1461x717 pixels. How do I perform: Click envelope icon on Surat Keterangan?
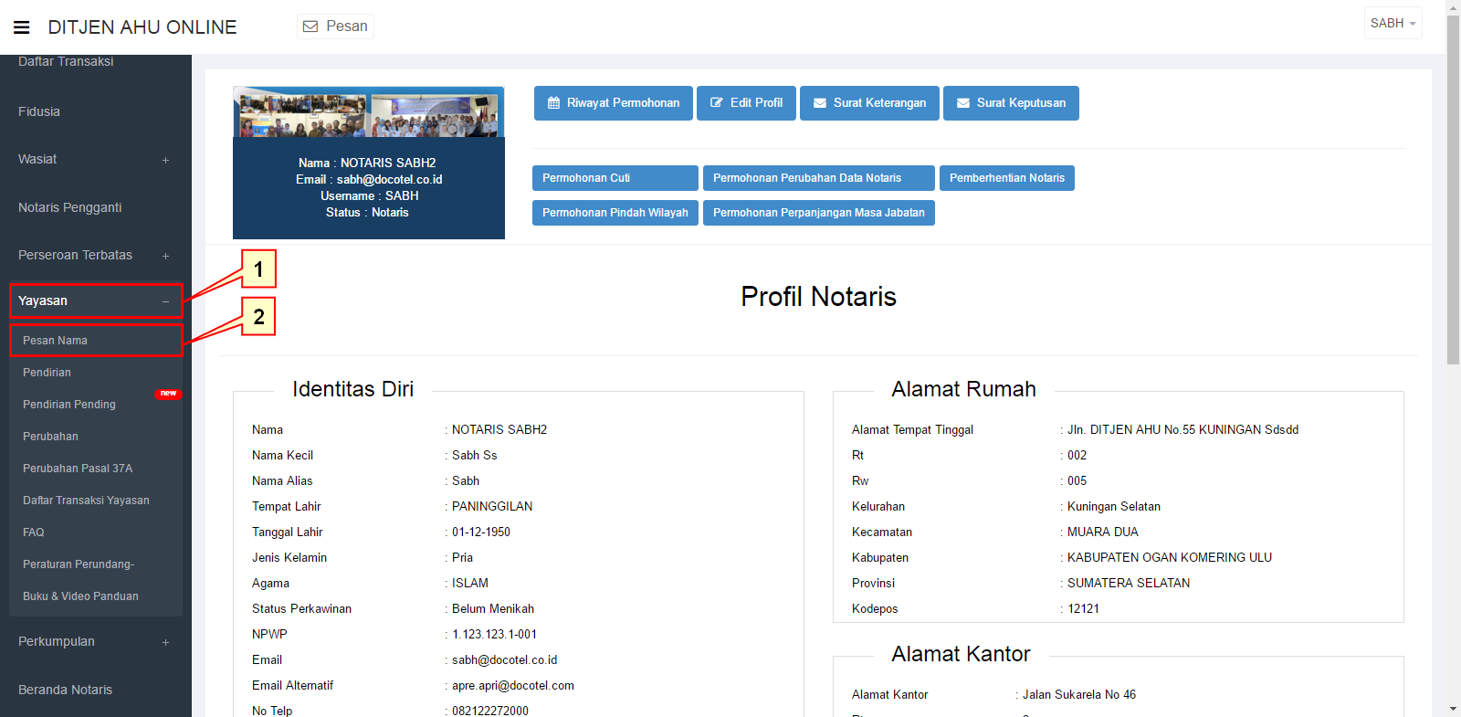(820, 103)
